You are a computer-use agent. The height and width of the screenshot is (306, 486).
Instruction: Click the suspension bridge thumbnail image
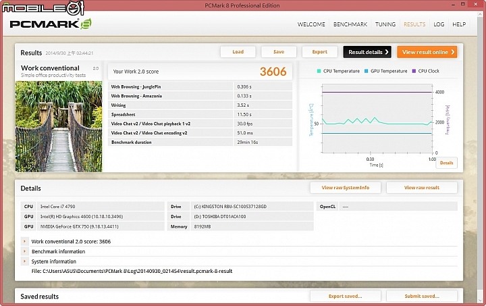(x=59, y=126)
